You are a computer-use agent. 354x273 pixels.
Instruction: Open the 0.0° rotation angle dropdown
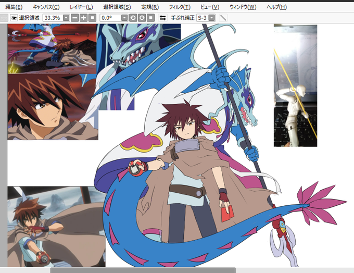point(124,18)
